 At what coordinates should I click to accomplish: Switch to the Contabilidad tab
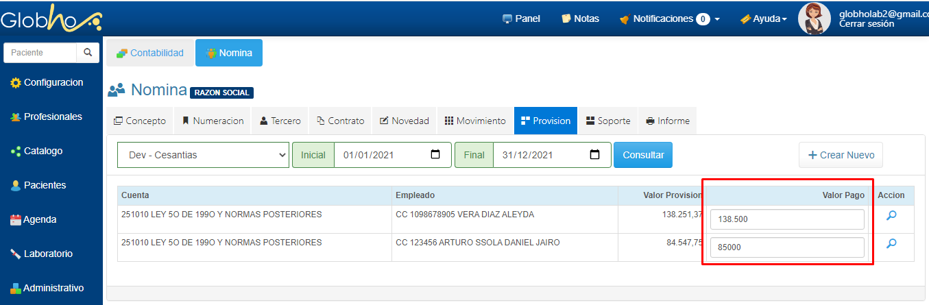point(150,53)
